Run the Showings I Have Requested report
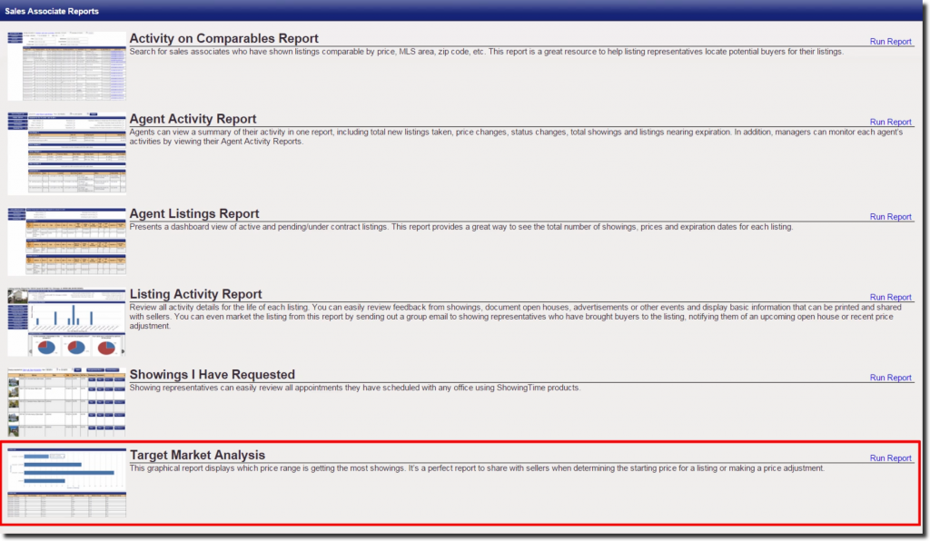 pos(891,378)
